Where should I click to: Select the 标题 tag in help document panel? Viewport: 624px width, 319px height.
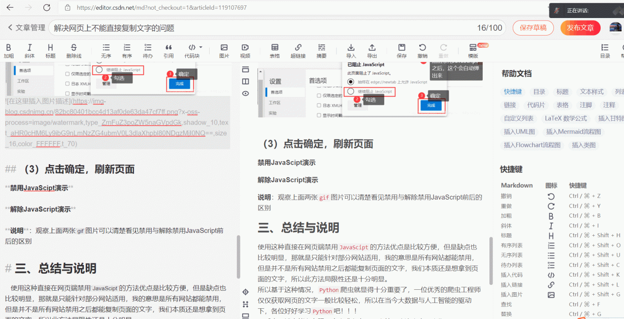pyautogui.click(x=563, y=92)
